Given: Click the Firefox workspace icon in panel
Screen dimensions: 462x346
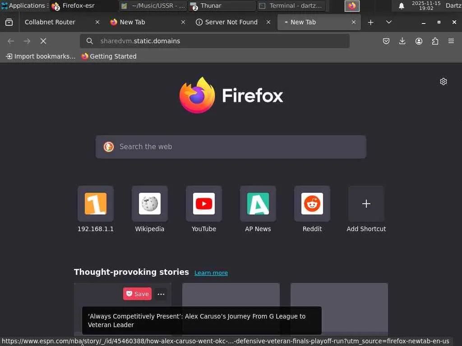Looking at the screenshot, I should [352, 6].
